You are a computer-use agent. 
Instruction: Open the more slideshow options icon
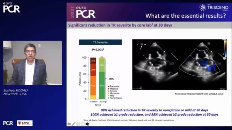coord(83,124)
